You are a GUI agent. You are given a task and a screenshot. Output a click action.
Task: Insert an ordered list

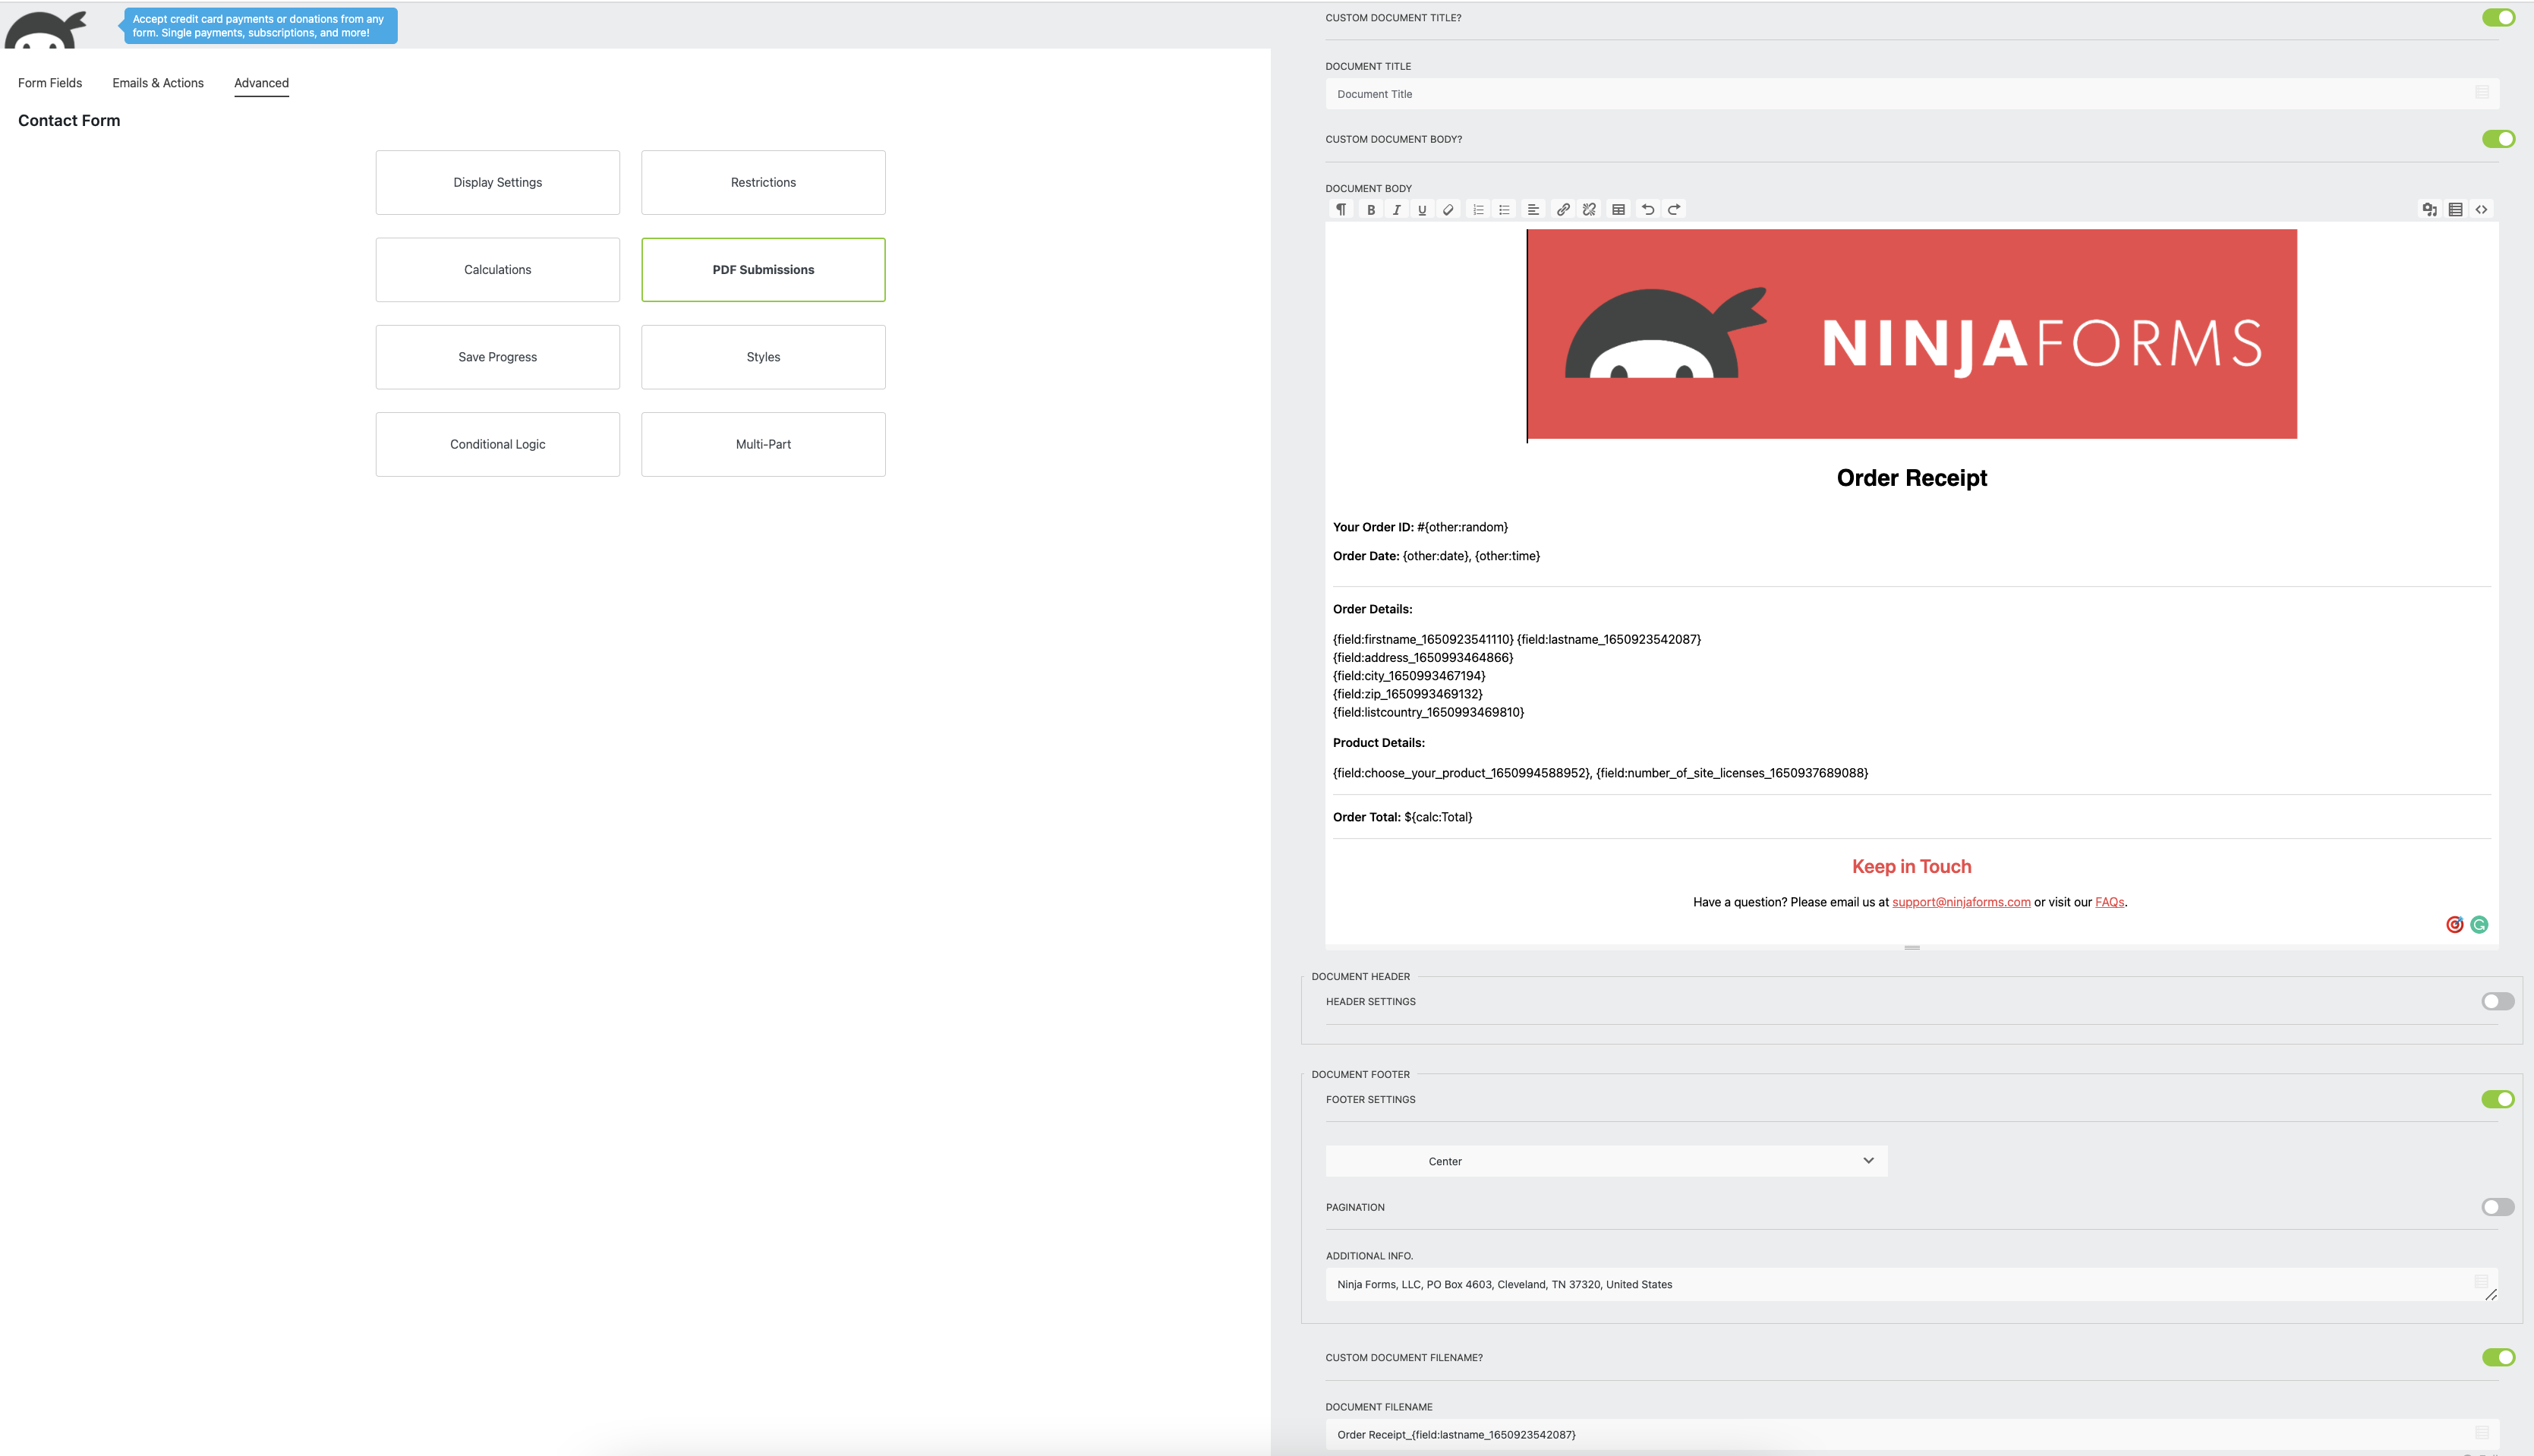pyautogui.click(x=1477, y=209)
